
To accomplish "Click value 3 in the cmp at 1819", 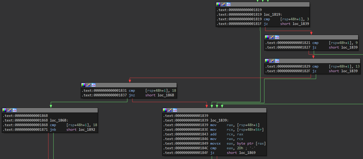I will (x=308, y=19).
